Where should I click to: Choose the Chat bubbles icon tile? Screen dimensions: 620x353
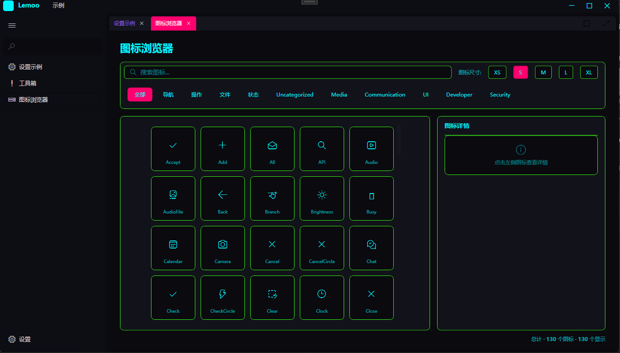pos(372,248)
